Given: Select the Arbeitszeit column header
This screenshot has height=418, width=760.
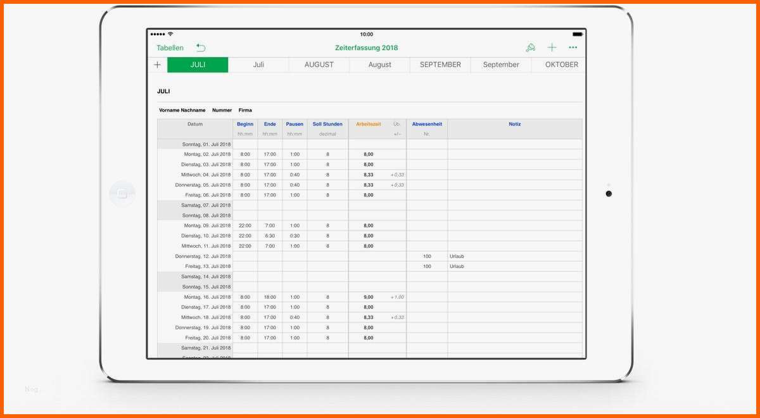Looking at the screenshot, I should pos(369,124).
